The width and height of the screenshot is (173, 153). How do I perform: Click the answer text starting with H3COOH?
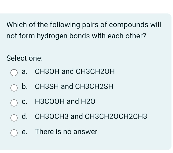(x=65, y=102)
